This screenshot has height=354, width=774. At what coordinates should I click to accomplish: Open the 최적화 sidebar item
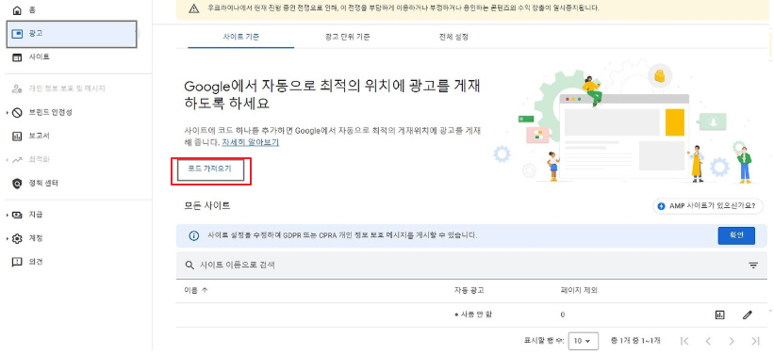(39, 159)
